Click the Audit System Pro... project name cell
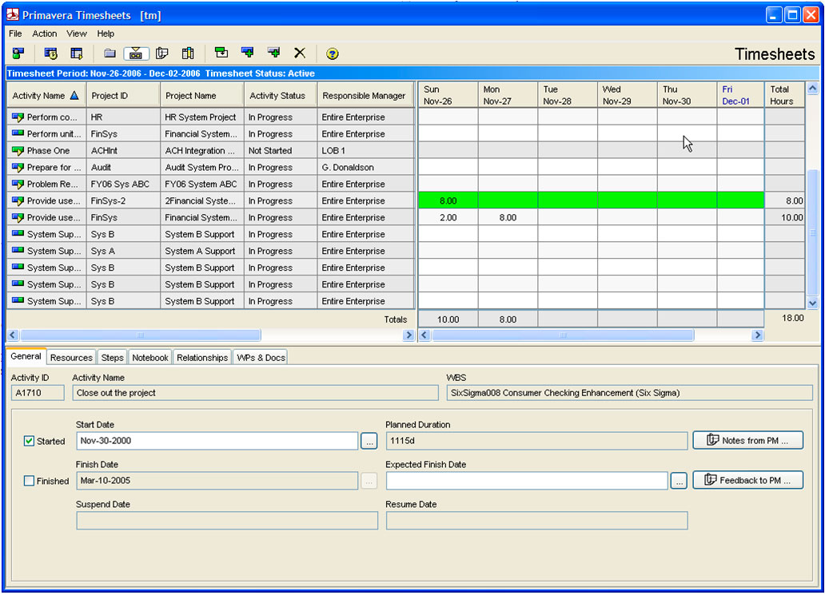Viewport: 825px width, 595px height. pyautogui.click(x=202, y=168)
